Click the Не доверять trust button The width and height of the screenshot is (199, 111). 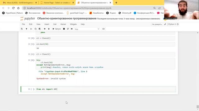pyautogui.click(x=157, y=24)
